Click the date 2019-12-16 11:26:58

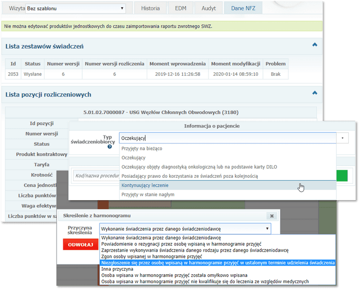point(178,74)
